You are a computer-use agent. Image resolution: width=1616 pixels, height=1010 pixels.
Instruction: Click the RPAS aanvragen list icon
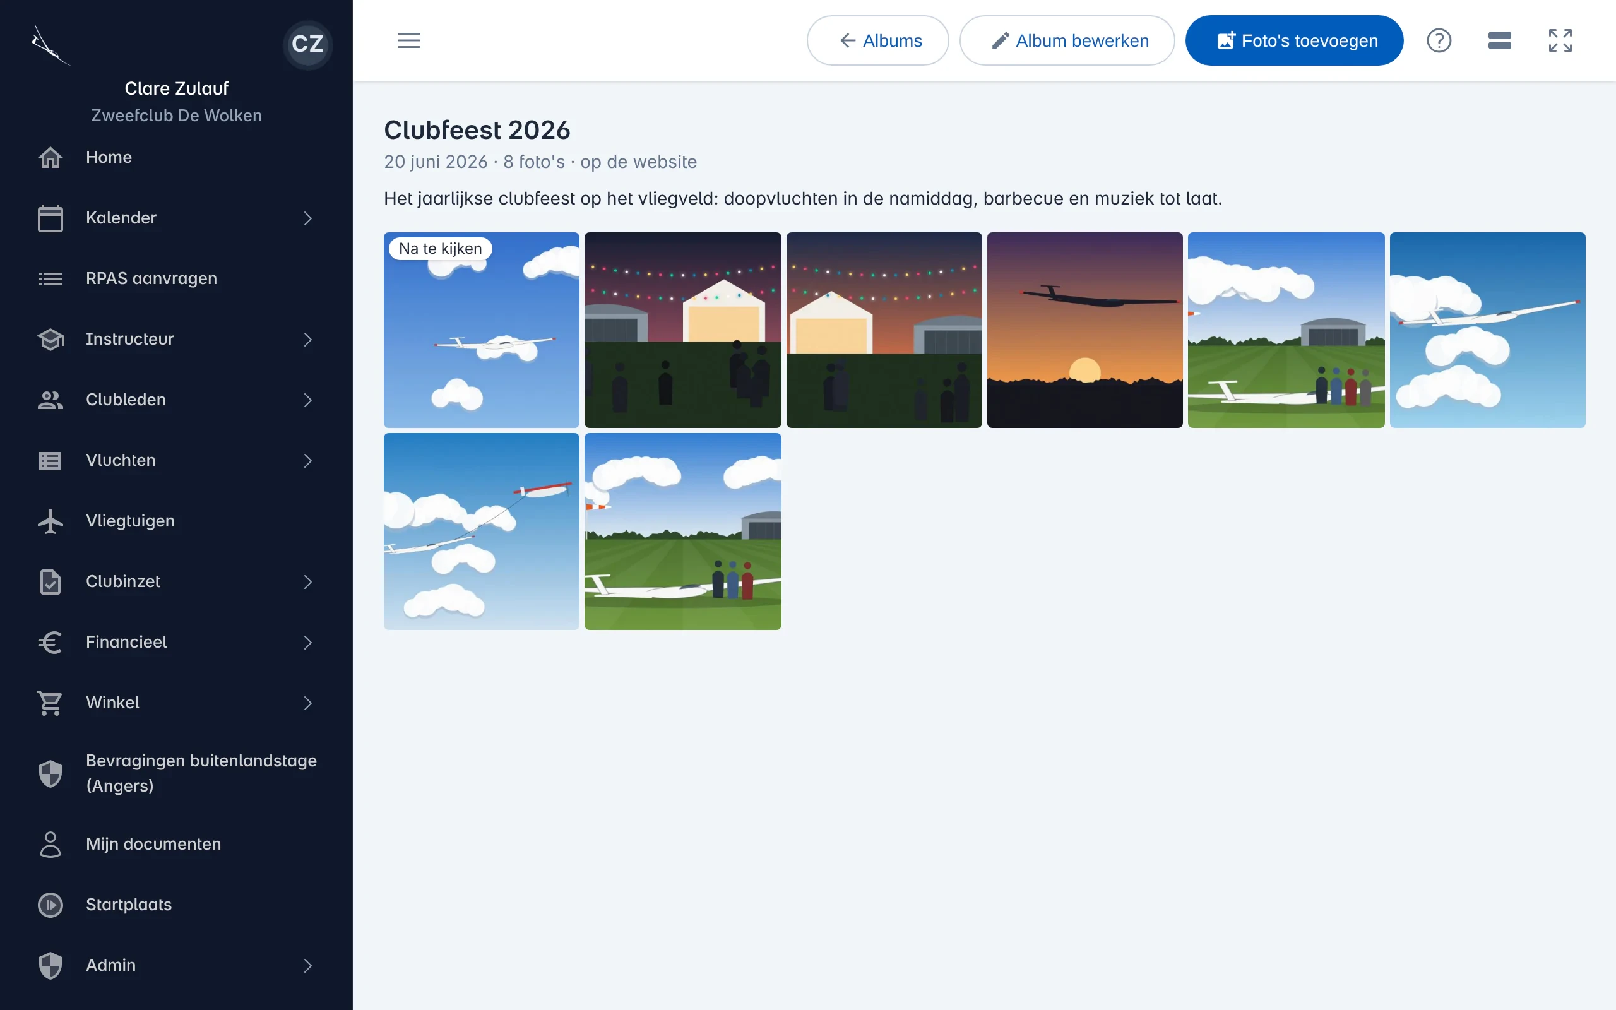[50, 278]
